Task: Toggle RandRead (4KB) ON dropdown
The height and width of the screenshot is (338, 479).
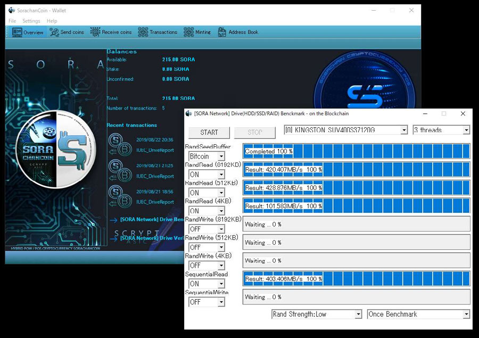Action: [207, 211]
